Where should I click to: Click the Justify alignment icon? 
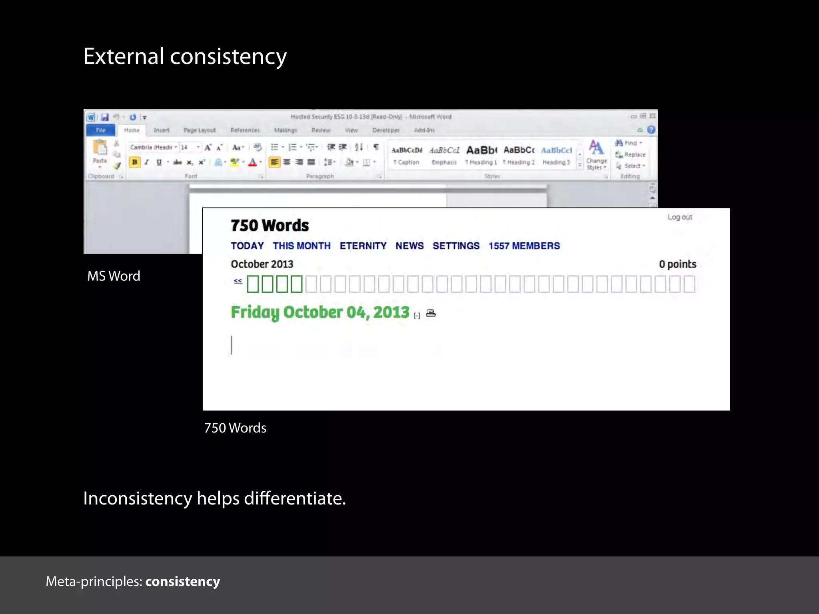pos(311,162)
